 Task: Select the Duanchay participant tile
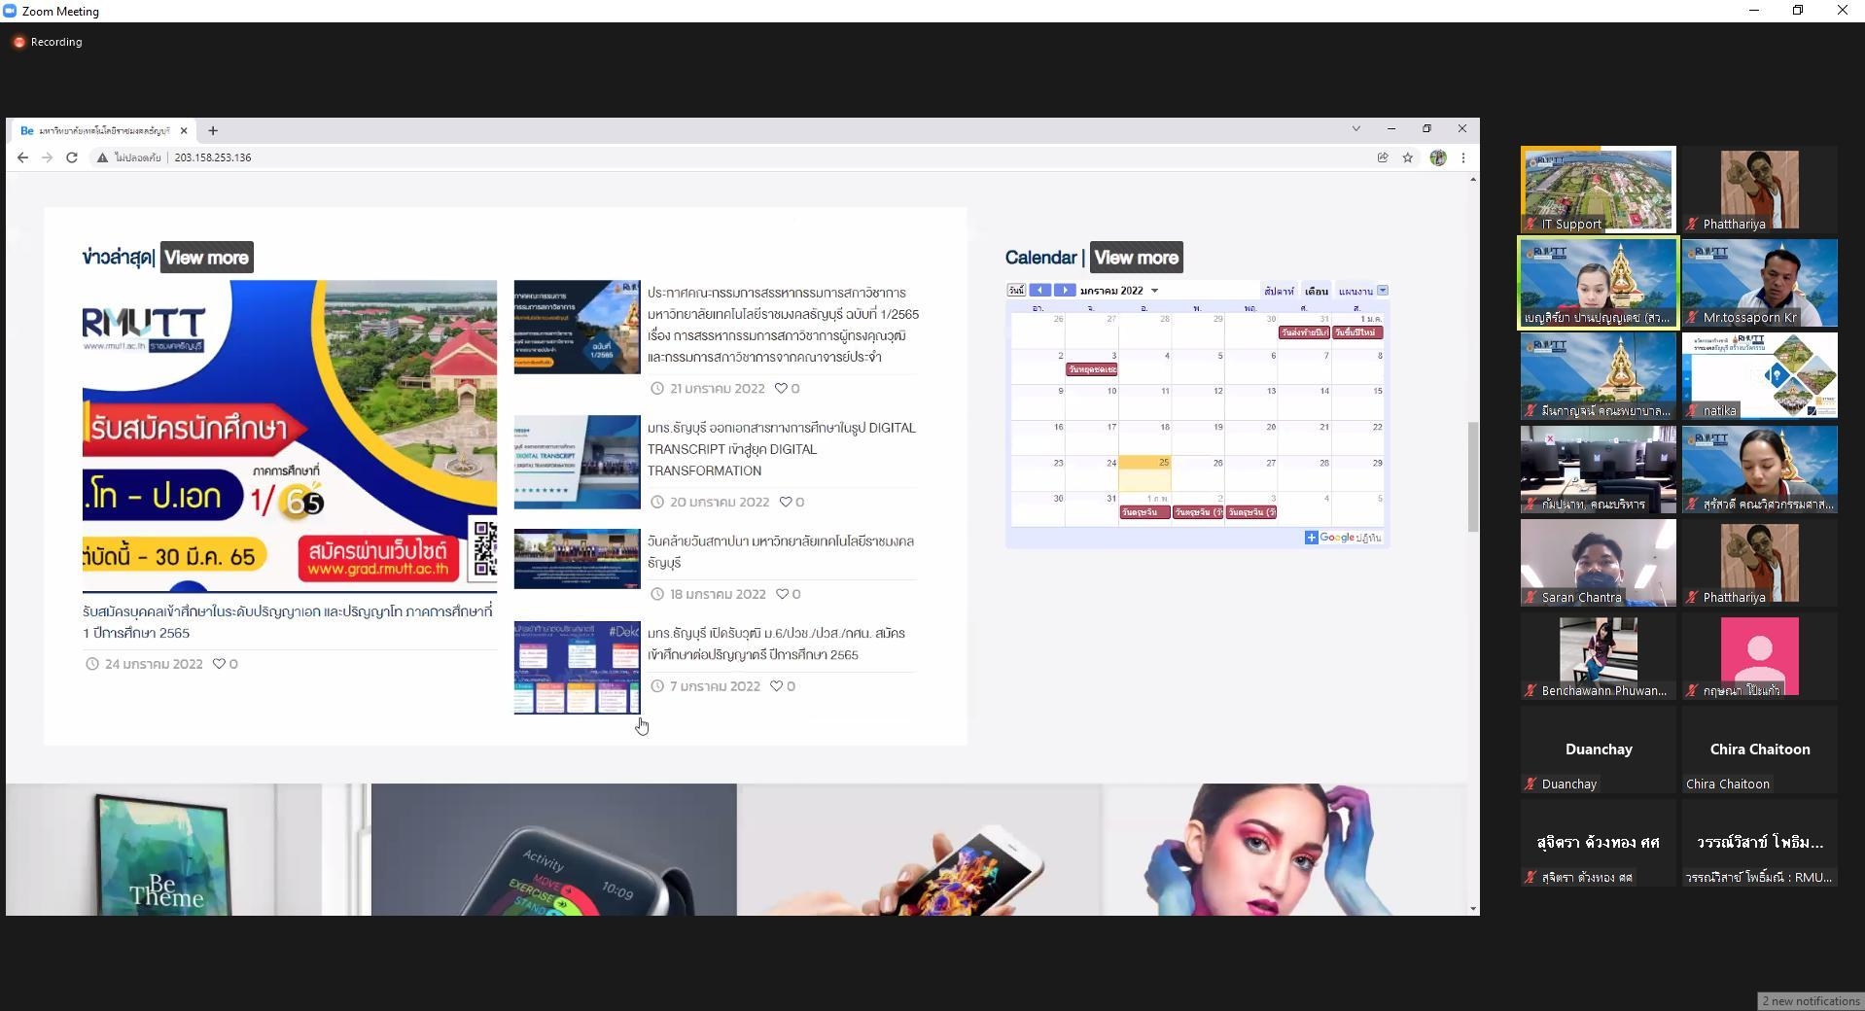(1599, 750)
